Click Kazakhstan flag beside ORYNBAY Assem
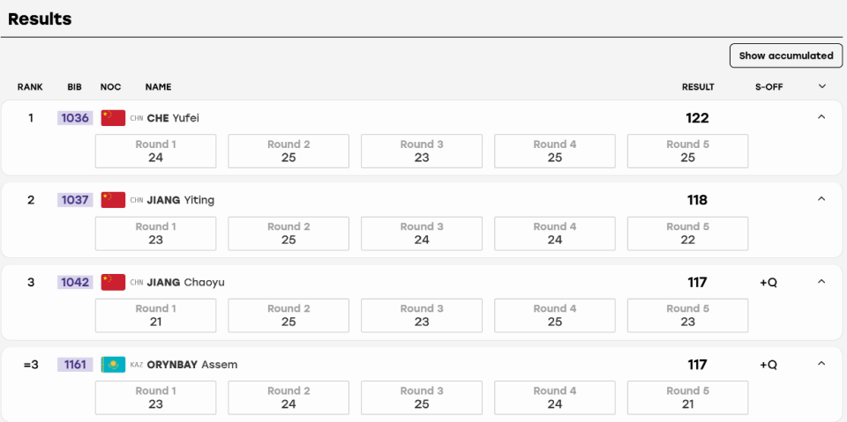Screen dimensions: 847x422 click(113, 365)
